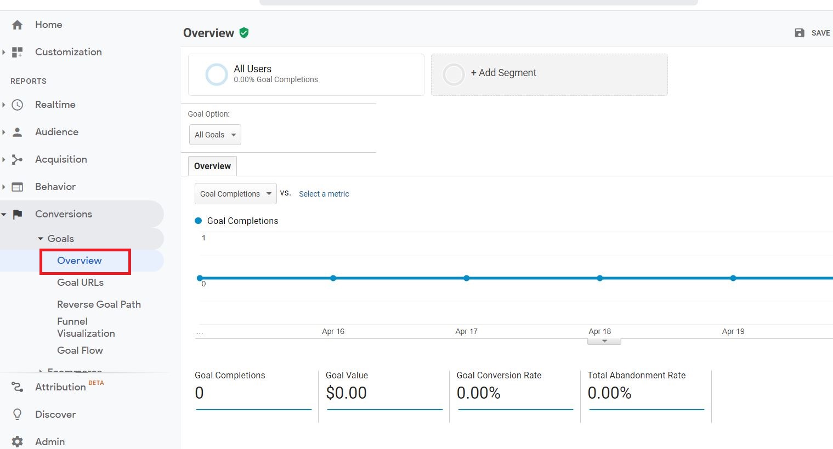833x449 pixels.
Task: Open the Goal Completions metric dropdown
Action: coord(235,194)
